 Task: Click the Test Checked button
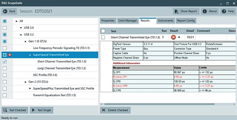(15, 110)
